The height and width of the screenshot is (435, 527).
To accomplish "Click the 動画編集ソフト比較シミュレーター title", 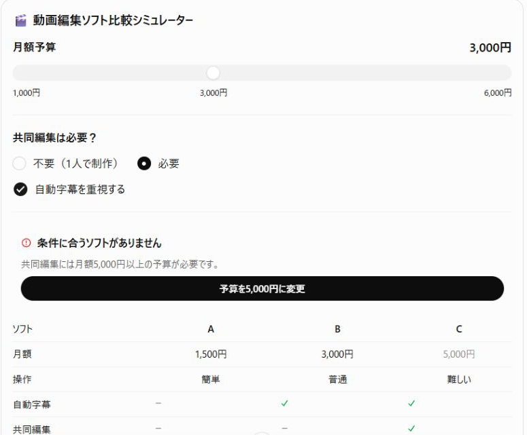I will (113, 20).
